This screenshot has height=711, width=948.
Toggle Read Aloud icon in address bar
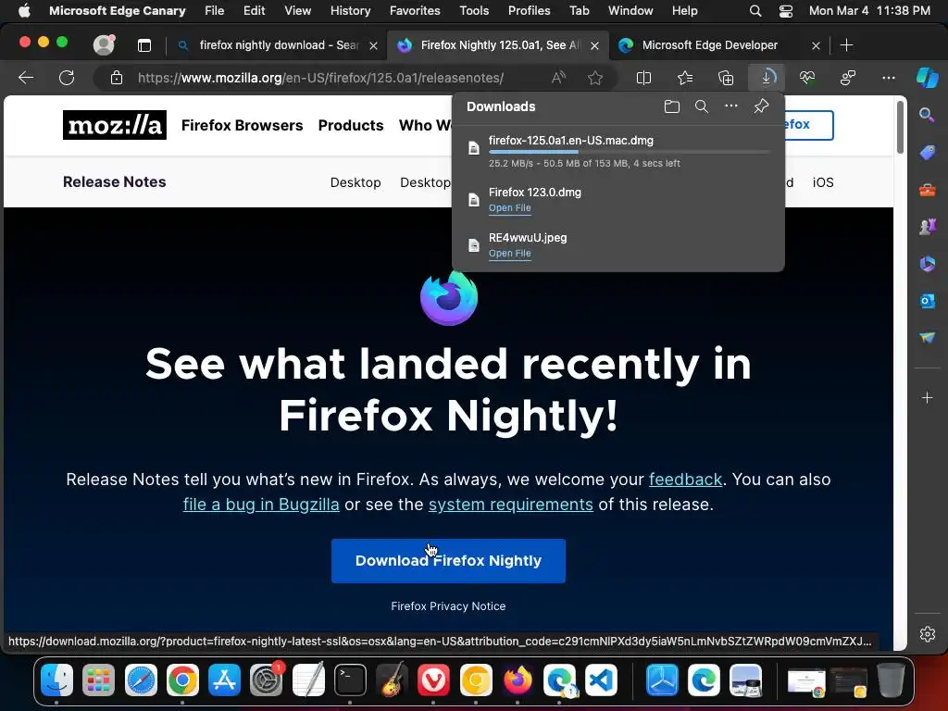coord(558,78)
